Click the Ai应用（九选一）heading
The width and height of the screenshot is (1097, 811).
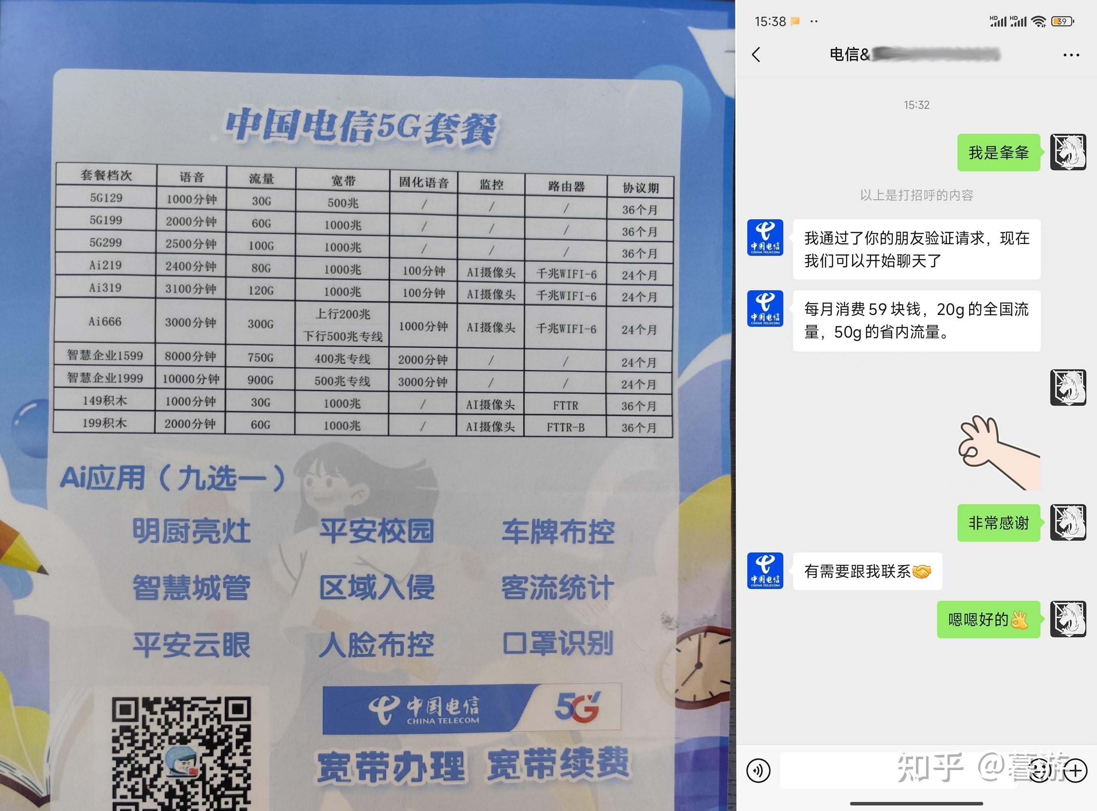[x=173, y=477]
